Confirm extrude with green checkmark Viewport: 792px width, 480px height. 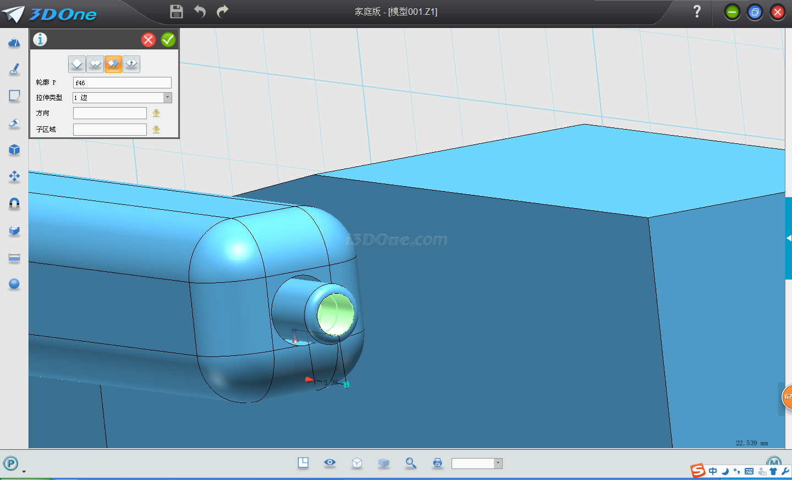point(168,40)
